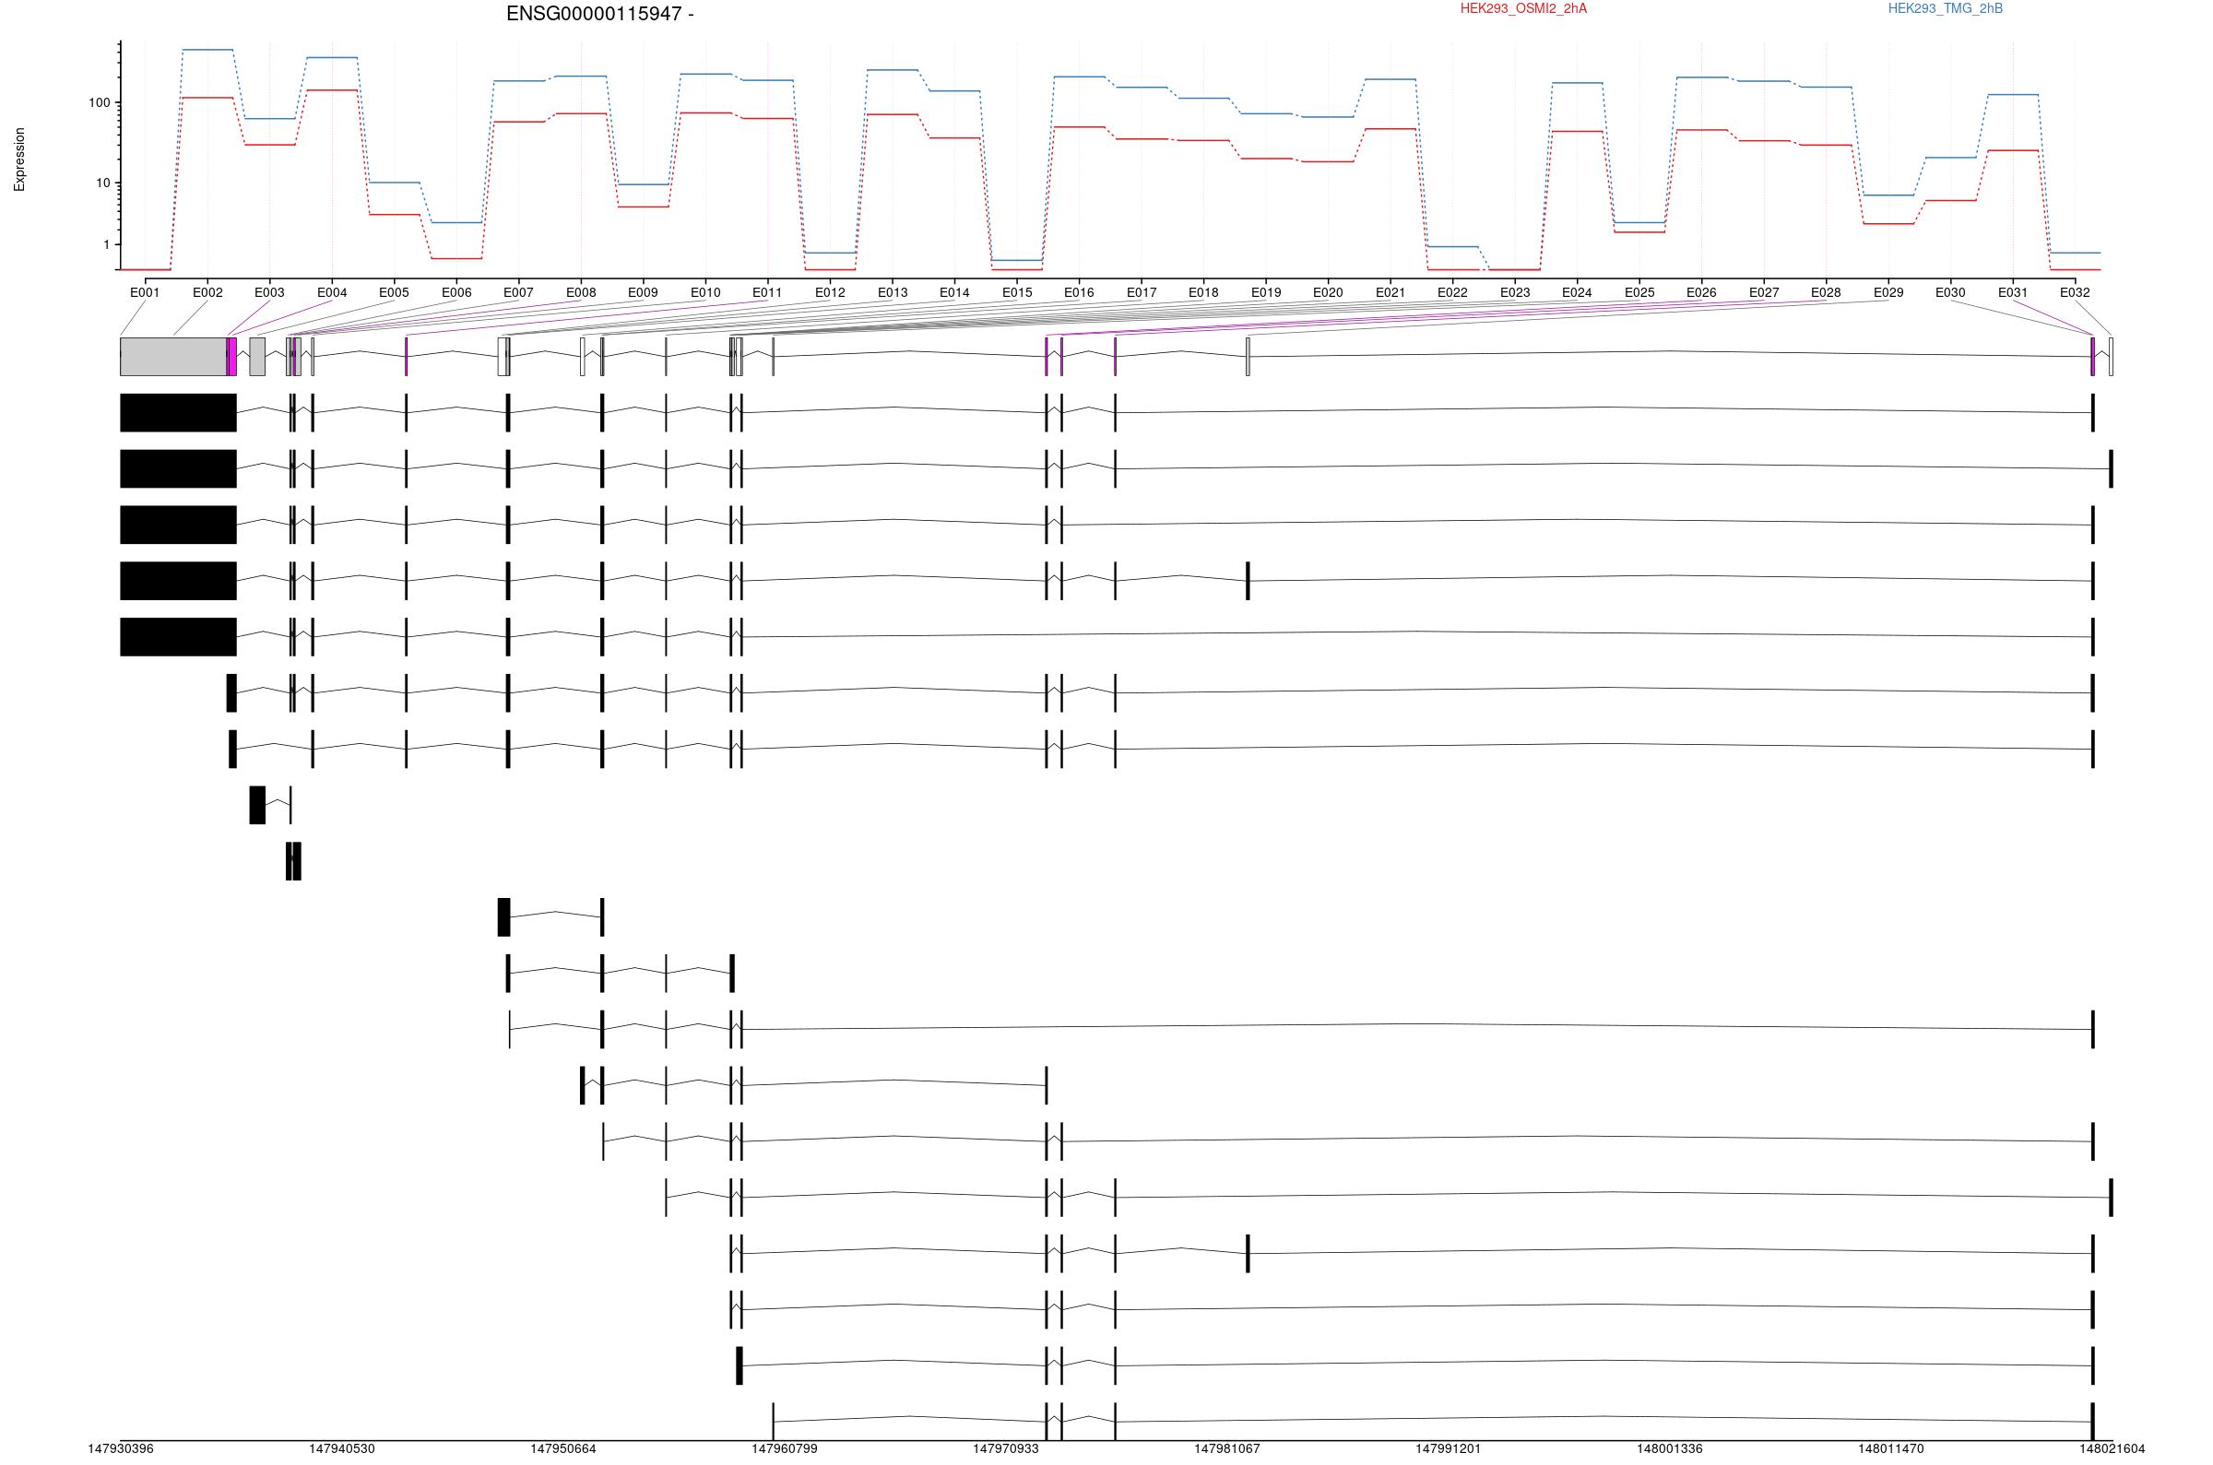This screenshot has width=2213, height=1465.
Task: Click genomic coordinate 148011470
Action: [x=1890, y=1449]
